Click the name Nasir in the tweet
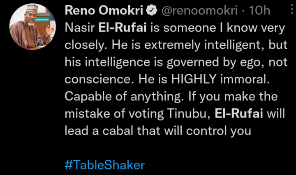 click(80, 29)
